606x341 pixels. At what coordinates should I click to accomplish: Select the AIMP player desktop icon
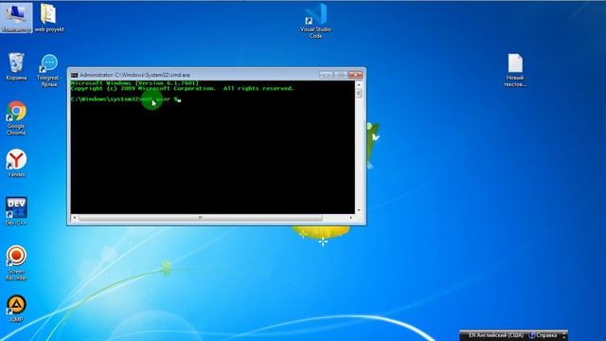(x=16, y=309)
